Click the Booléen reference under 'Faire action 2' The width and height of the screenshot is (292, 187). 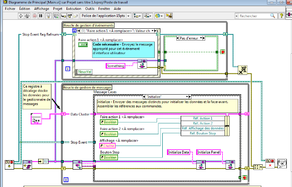point(109,134)
